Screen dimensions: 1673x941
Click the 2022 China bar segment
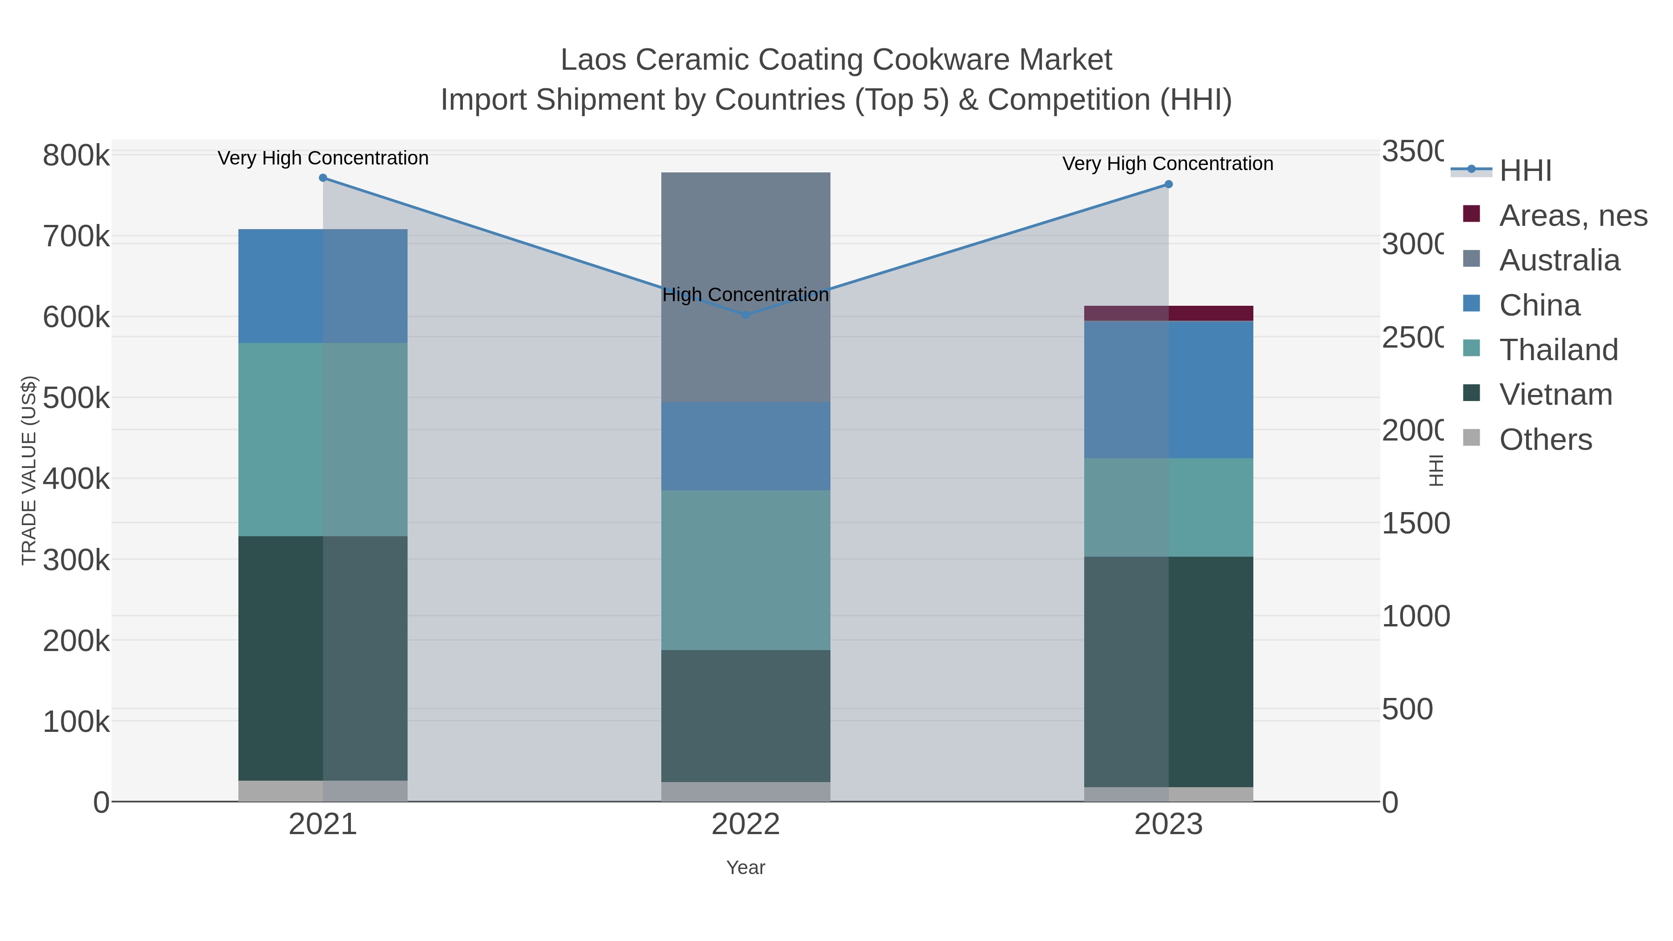[x=745, y=446]
